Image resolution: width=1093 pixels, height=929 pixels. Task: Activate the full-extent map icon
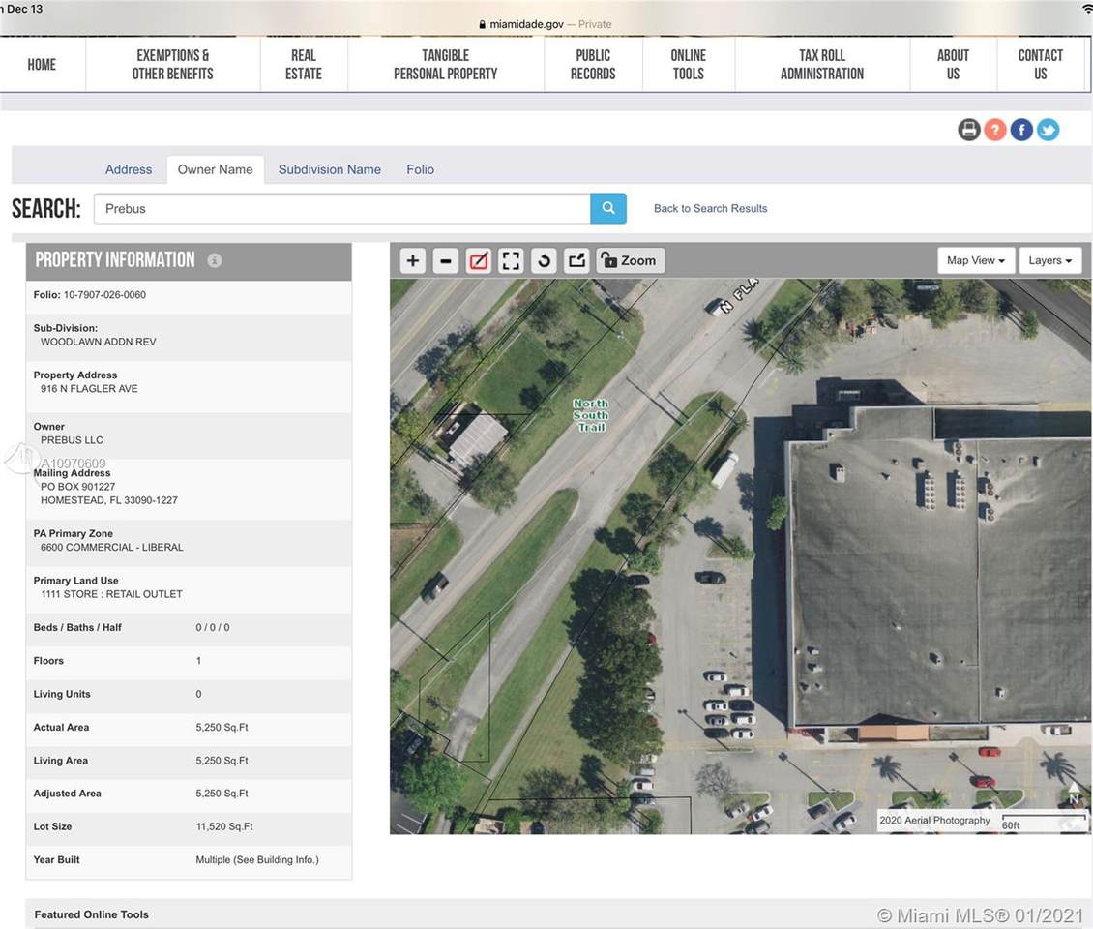pos(511,261)
